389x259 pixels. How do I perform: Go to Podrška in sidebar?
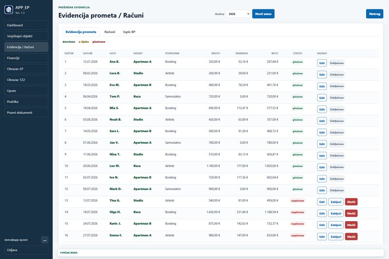click(x=26, y=102)
